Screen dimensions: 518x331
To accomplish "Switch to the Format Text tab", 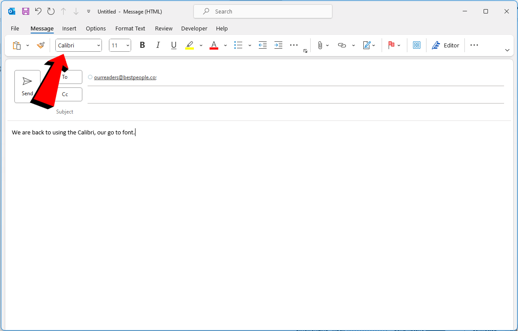I will pyautogui.click(x=130, y=28).
